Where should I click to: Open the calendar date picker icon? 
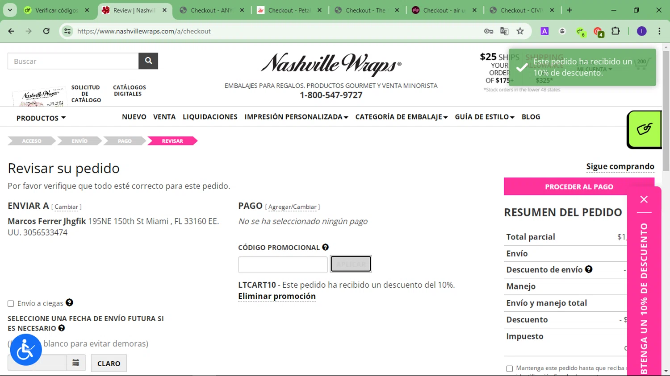click(x=76, y=363)
